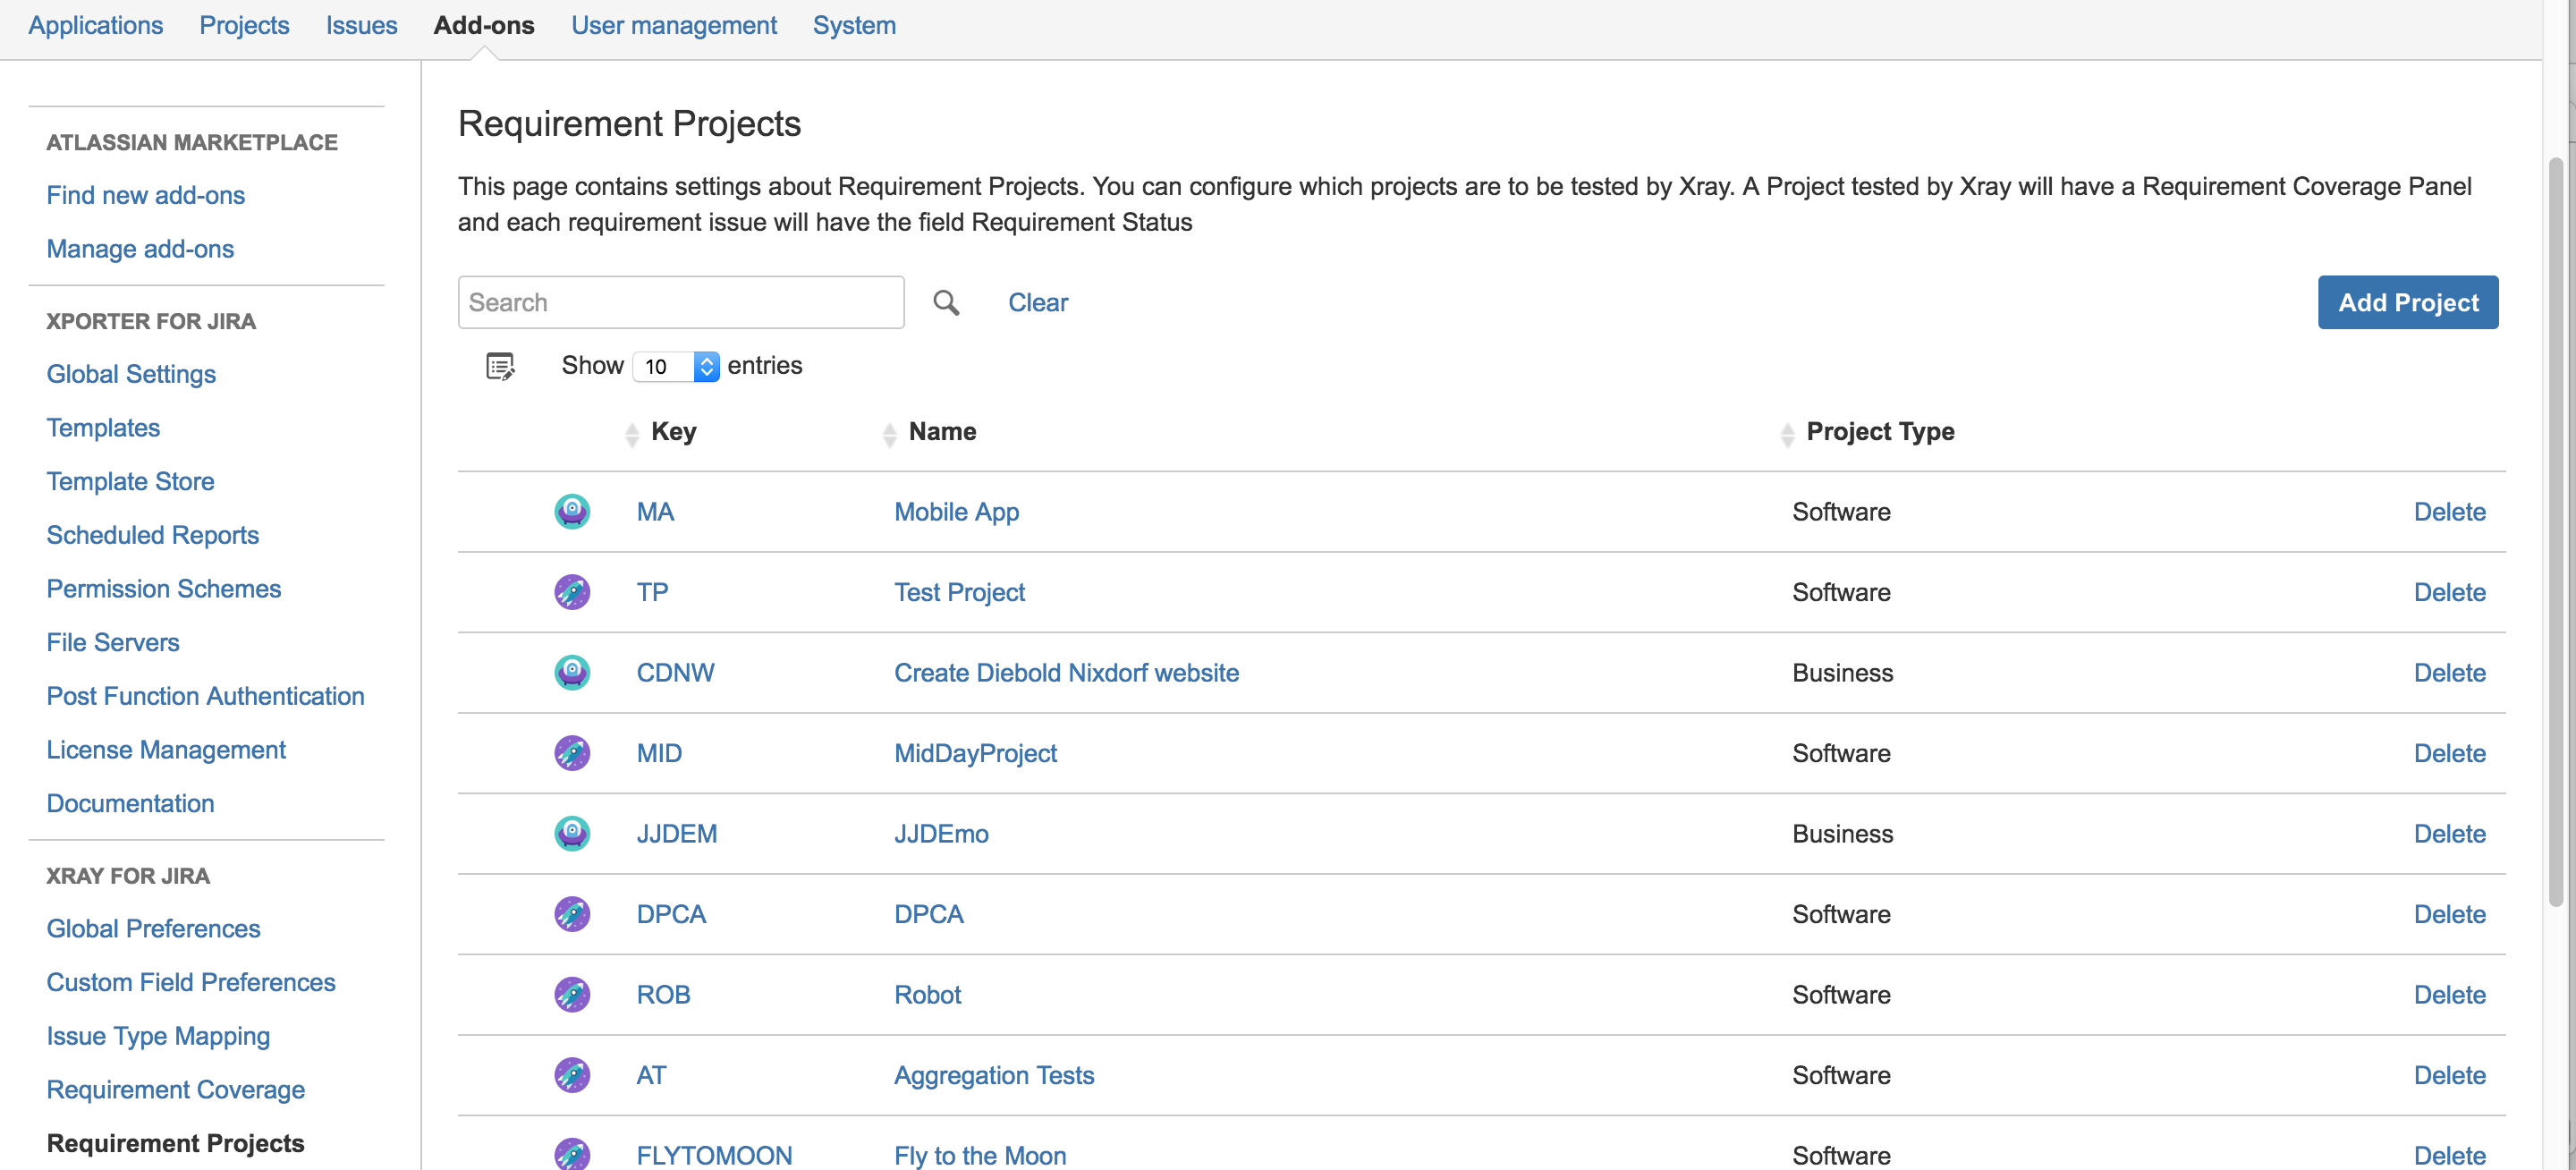The width and height of the screenshot is (2576, 1170).
Task: Open Manage add-ons in sidebar
Action: click(140, 248)
